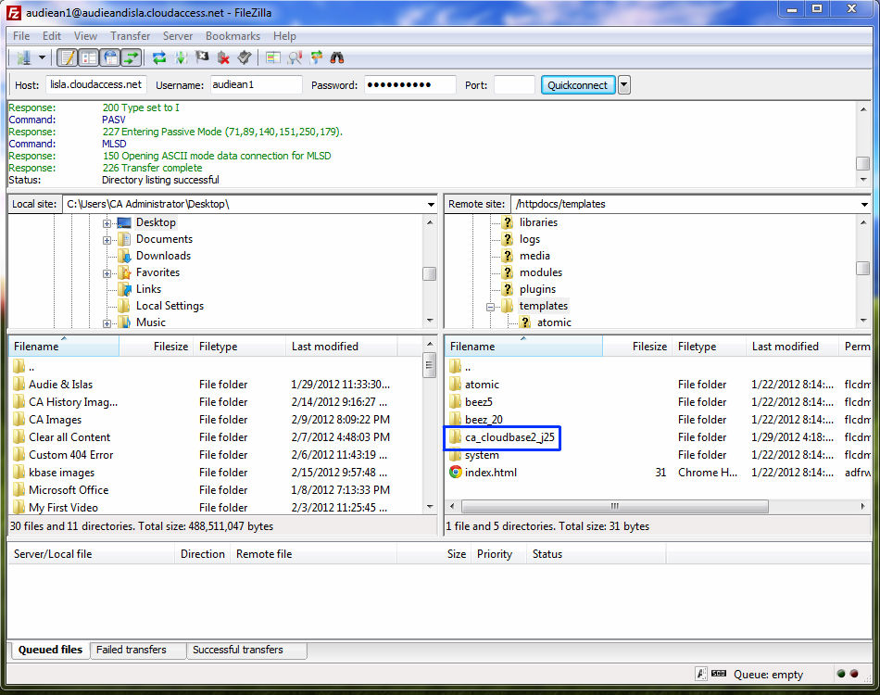Open the Site Manager icon

click(x=23, y=57)
